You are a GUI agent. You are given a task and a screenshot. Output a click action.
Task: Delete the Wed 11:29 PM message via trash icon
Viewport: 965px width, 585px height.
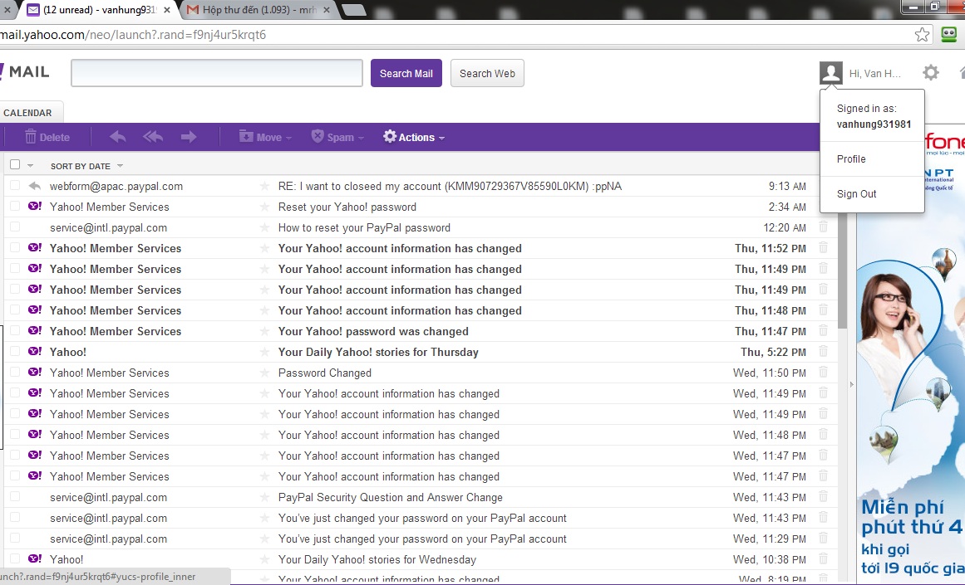coord(824,539)
